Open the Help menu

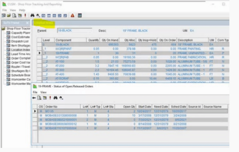point(22,10)
